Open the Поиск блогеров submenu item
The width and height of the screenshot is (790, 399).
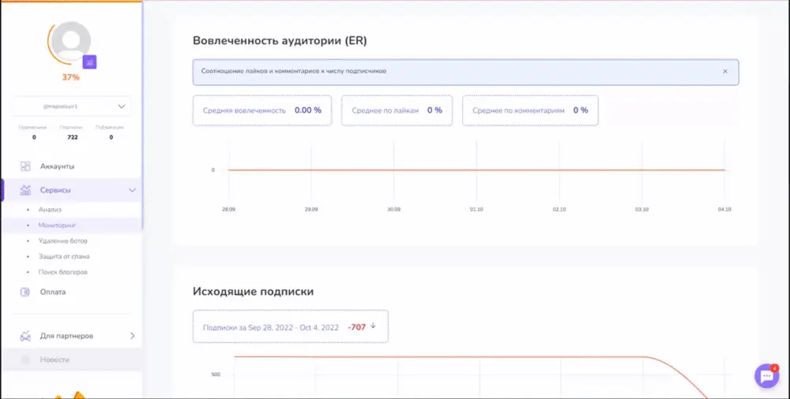[63, 272]
